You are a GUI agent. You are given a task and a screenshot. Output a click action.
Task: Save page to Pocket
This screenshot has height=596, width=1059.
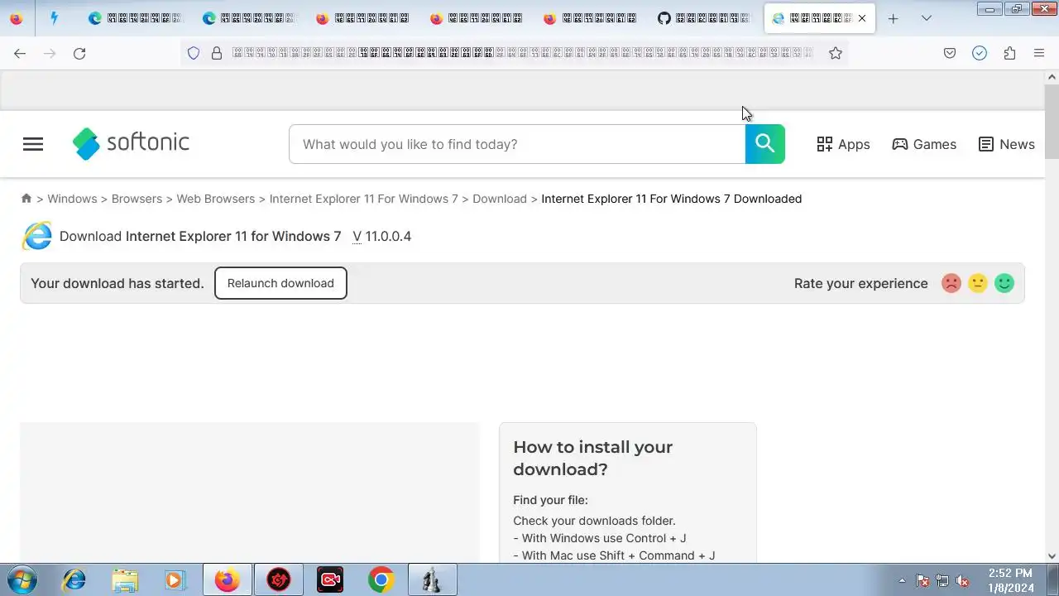tap(950, 53)
